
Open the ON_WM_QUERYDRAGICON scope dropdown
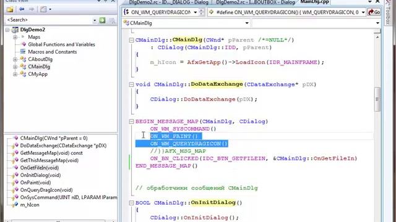point(196,12)
